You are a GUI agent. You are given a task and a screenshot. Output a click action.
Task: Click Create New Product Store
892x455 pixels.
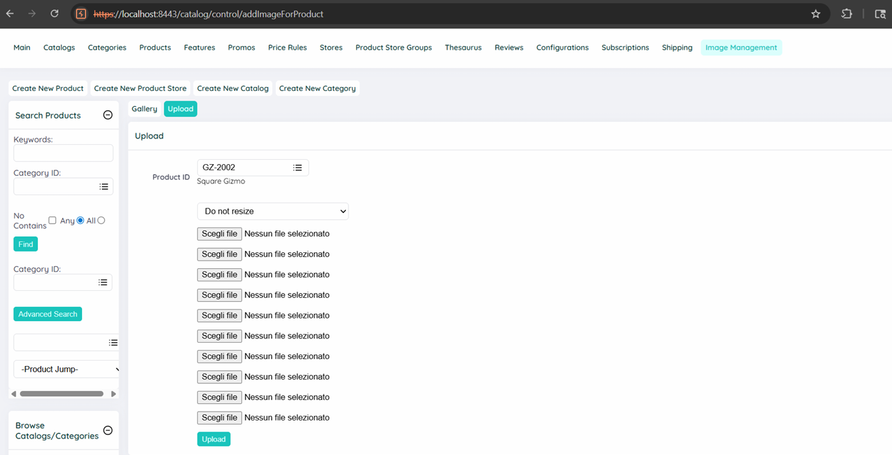coord(141,88)
